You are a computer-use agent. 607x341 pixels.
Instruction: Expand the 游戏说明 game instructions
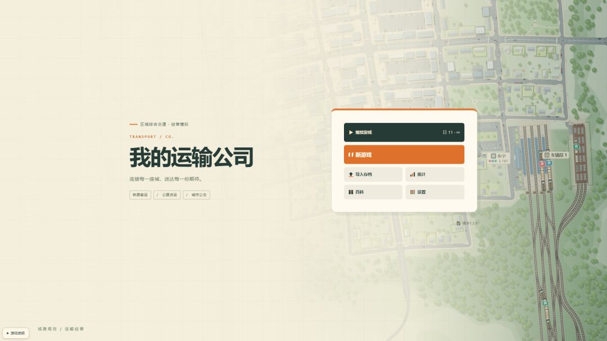coord(16,333)
